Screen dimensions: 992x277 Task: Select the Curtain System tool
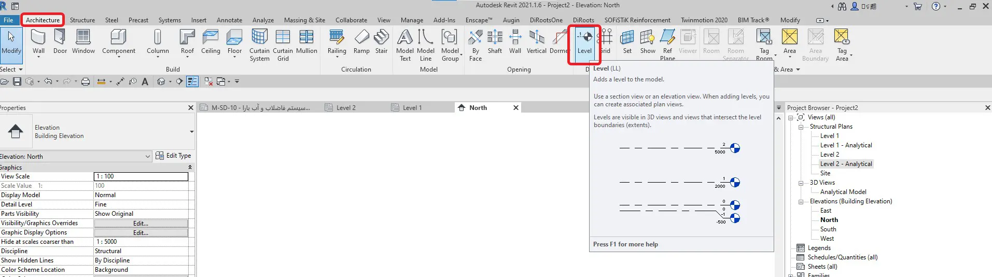pos(259,45)
